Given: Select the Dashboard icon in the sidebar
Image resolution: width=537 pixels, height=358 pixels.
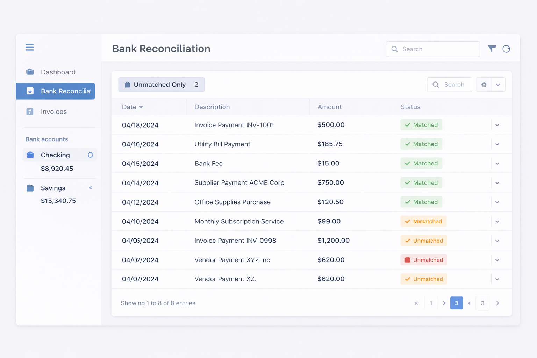Looking at the screenshot, I should click(30, 72).
